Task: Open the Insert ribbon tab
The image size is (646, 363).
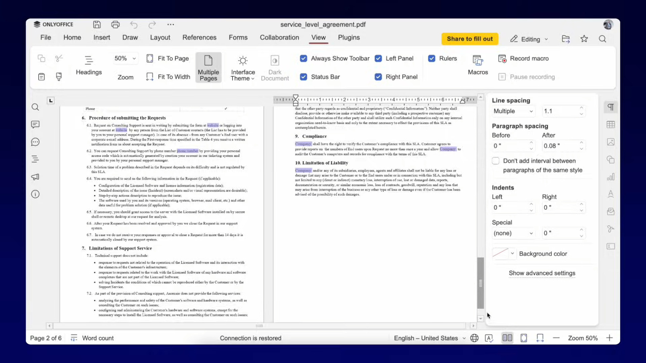Action: [x=101, y=37]
